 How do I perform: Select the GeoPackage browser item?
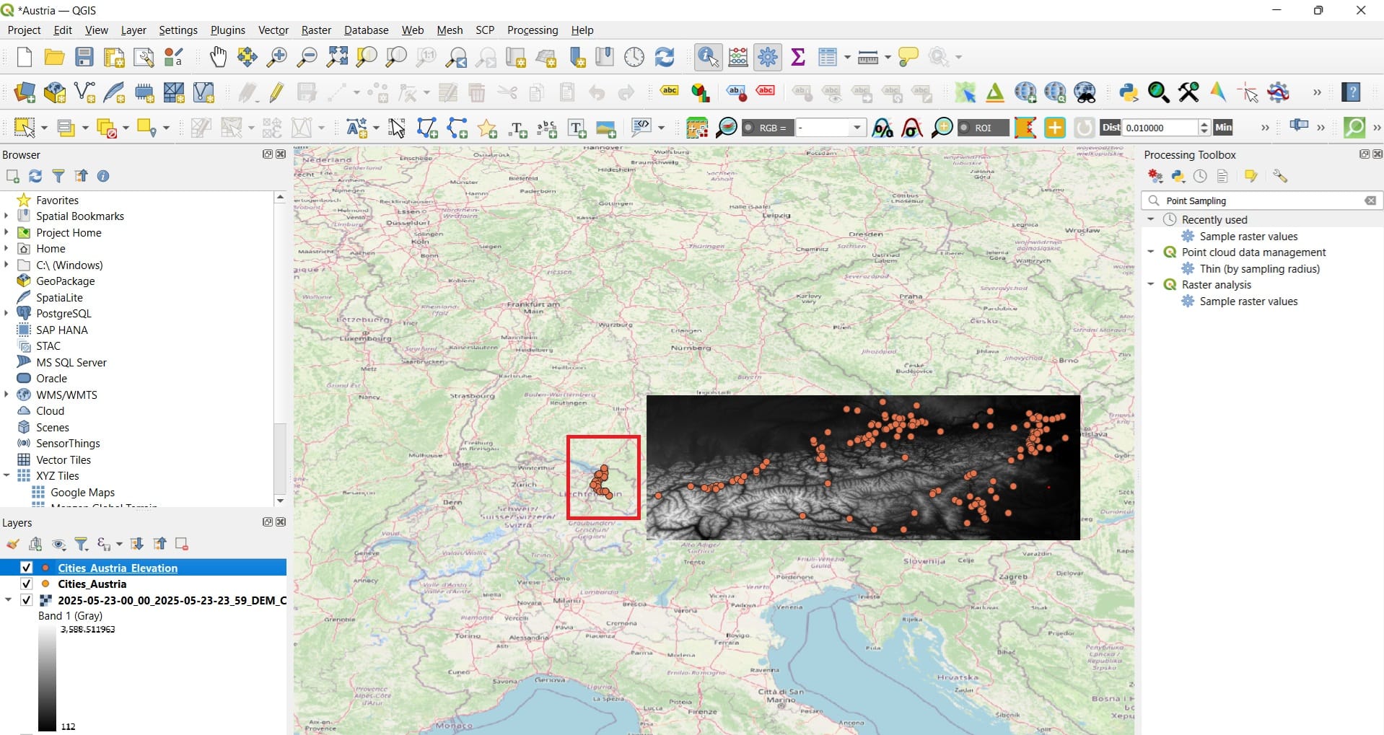(x=65, y=281)
